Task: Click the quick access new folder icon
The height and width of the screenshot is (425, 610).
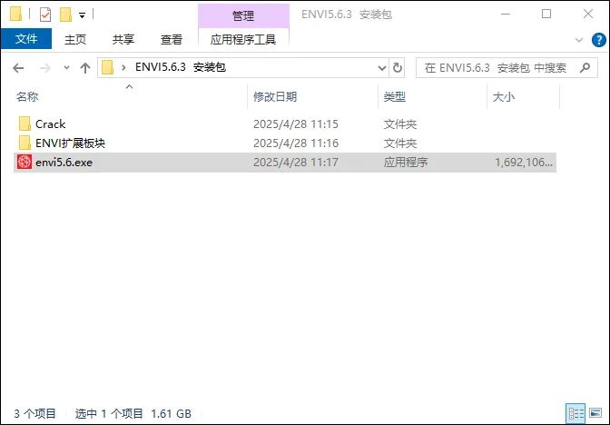Action: pyautogui.click(x=65, y=15)
